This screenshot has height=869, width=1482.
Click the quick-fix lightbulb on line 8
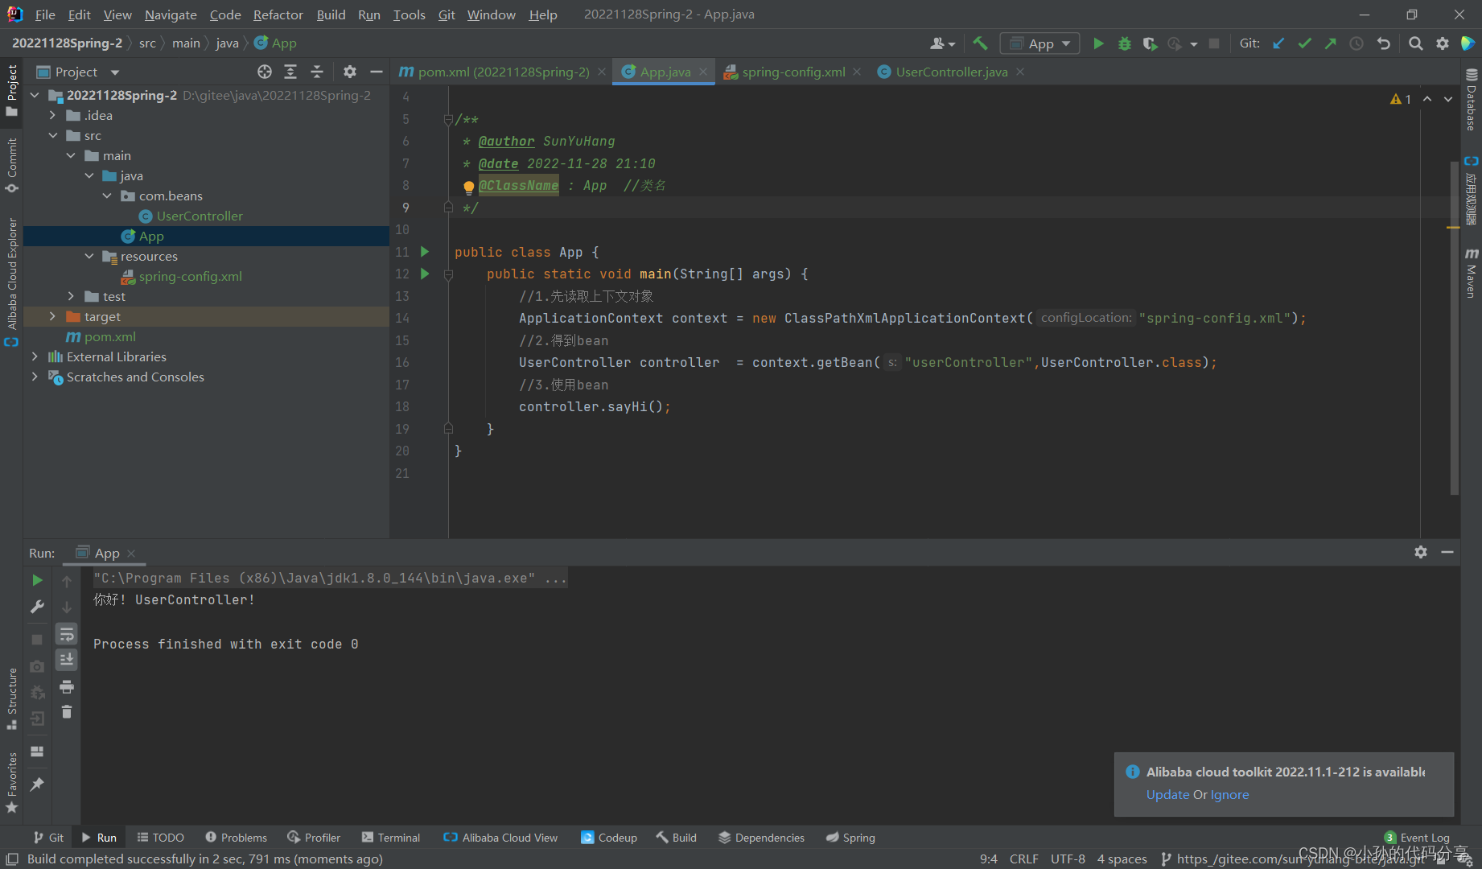point(468,187)
